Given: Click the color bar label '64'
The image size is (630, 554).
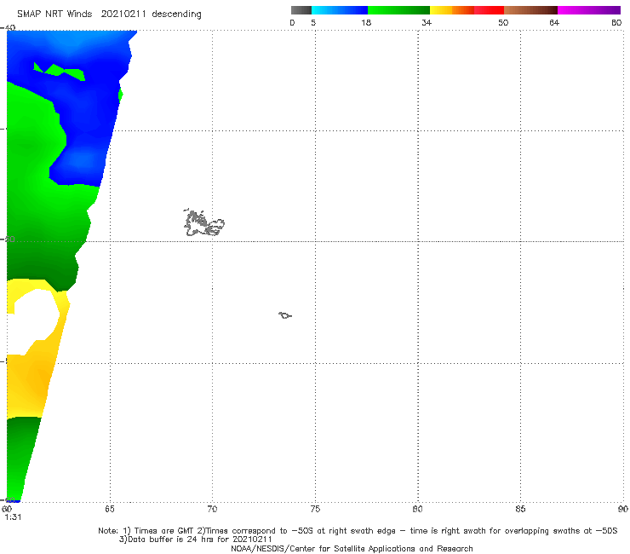Looking at the screenshot, I should (554, 22).
